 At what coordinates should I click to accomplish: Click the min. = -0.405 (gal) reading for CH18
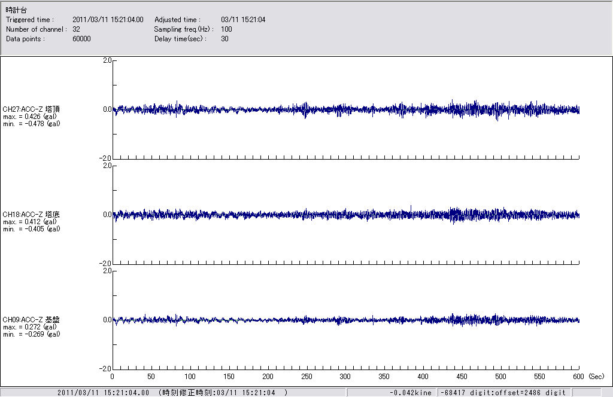coord(31,228)
